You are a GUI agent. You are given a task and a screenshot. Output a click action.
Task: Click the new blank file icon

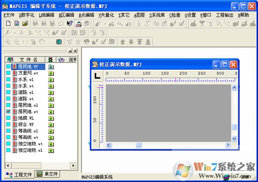click(x=8, y=24)
